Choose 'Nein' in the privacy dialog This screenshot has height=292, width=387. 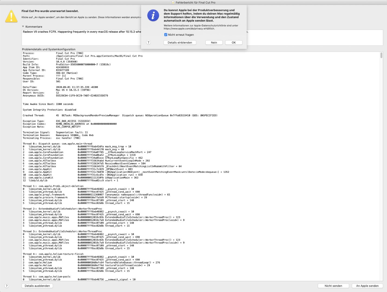pyautogui.click(x=214, y=42)
